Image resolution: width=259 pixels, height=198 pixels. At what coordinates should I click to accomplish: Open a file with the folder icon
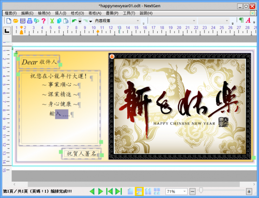[x=15, y=21]
